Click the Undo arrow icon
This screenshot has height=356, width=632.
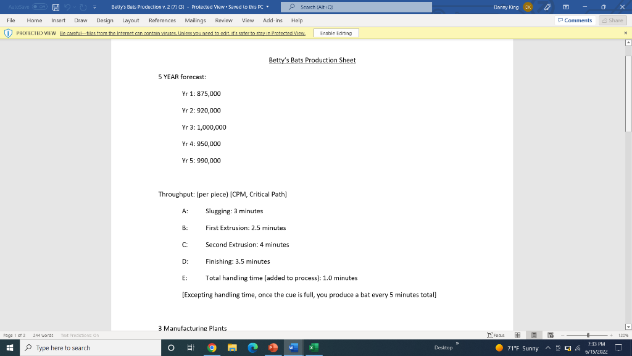[67, 7]
